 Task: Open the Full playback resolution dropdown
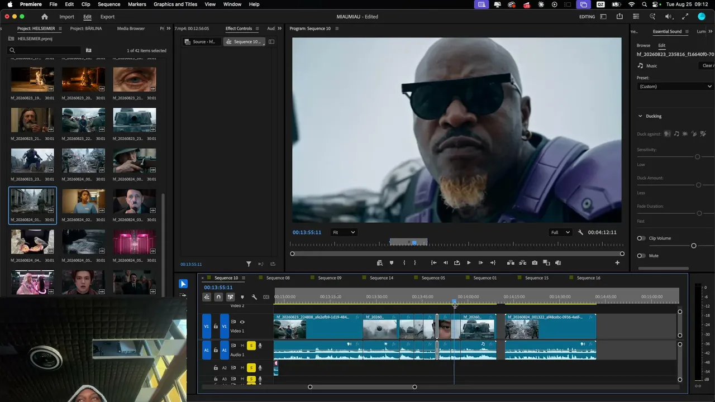click(560, 232)
